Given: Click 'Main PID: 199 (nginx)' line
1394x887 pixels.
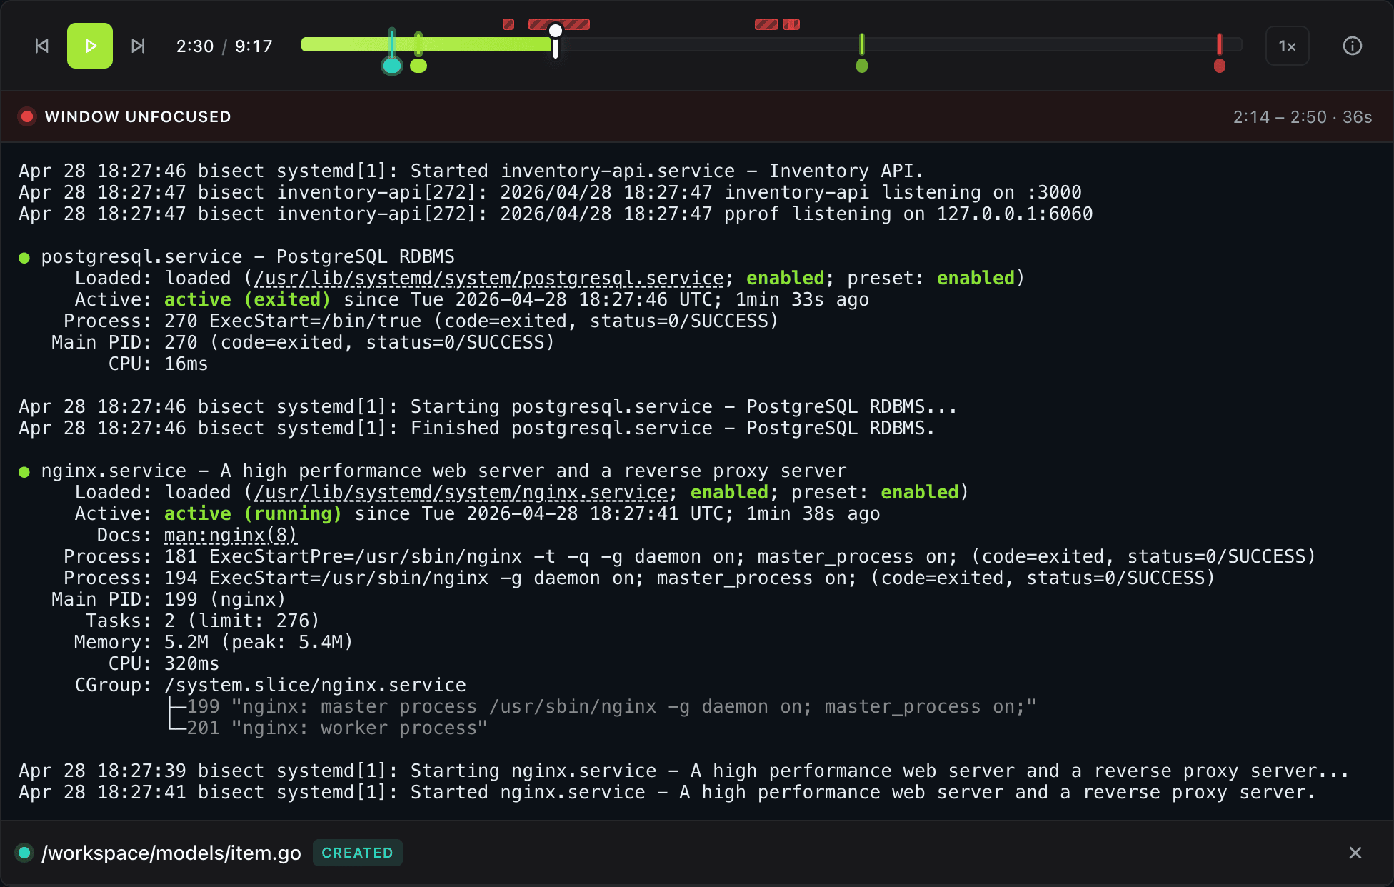Looking at the screenshot, I should [169, 599].
